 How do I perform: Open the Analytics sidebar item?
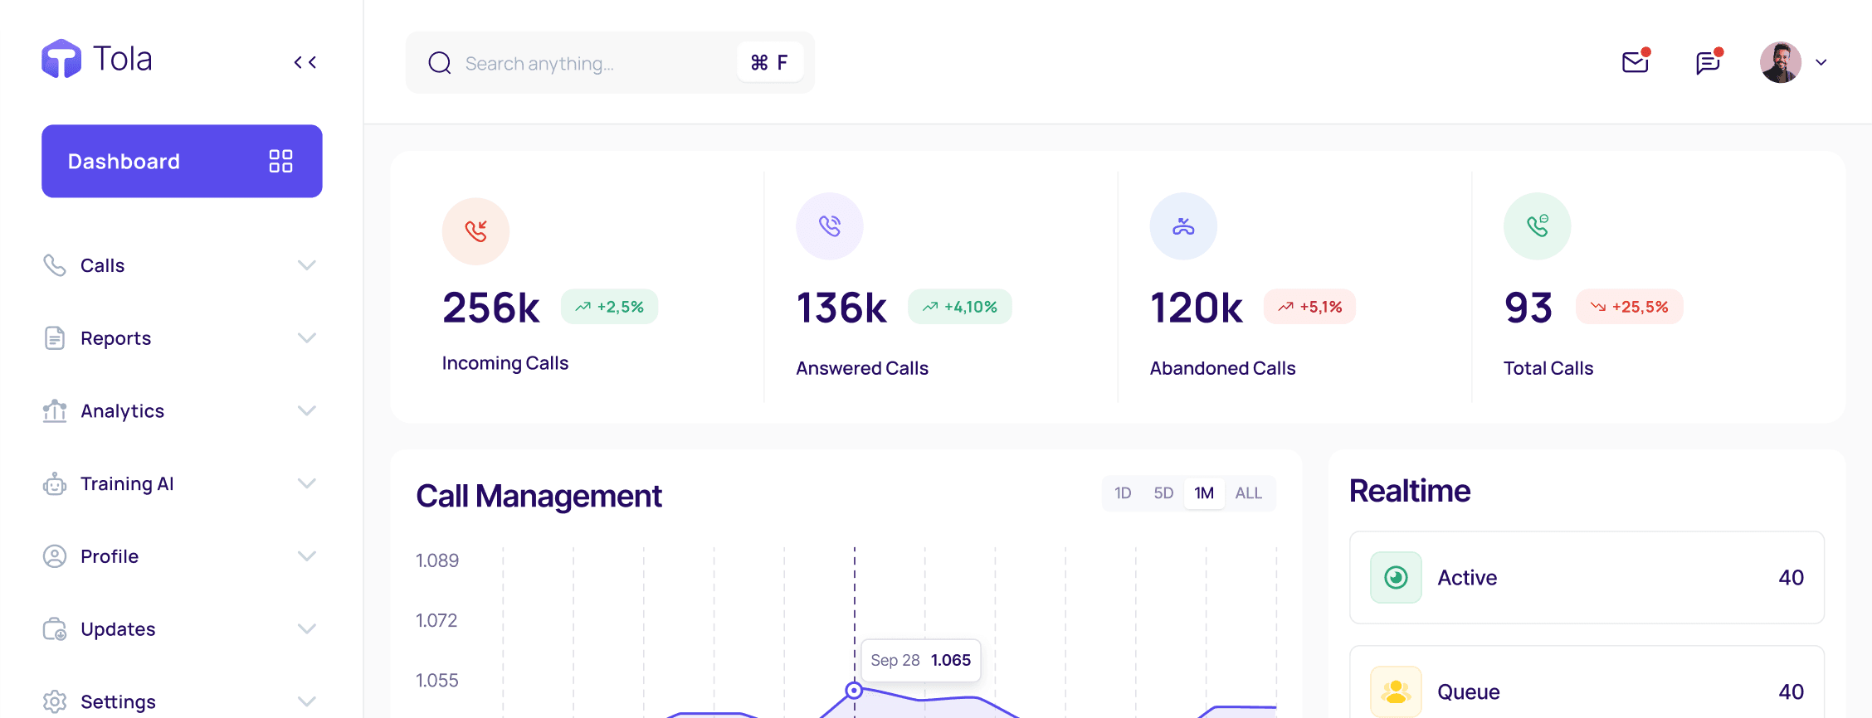(182, 410)
